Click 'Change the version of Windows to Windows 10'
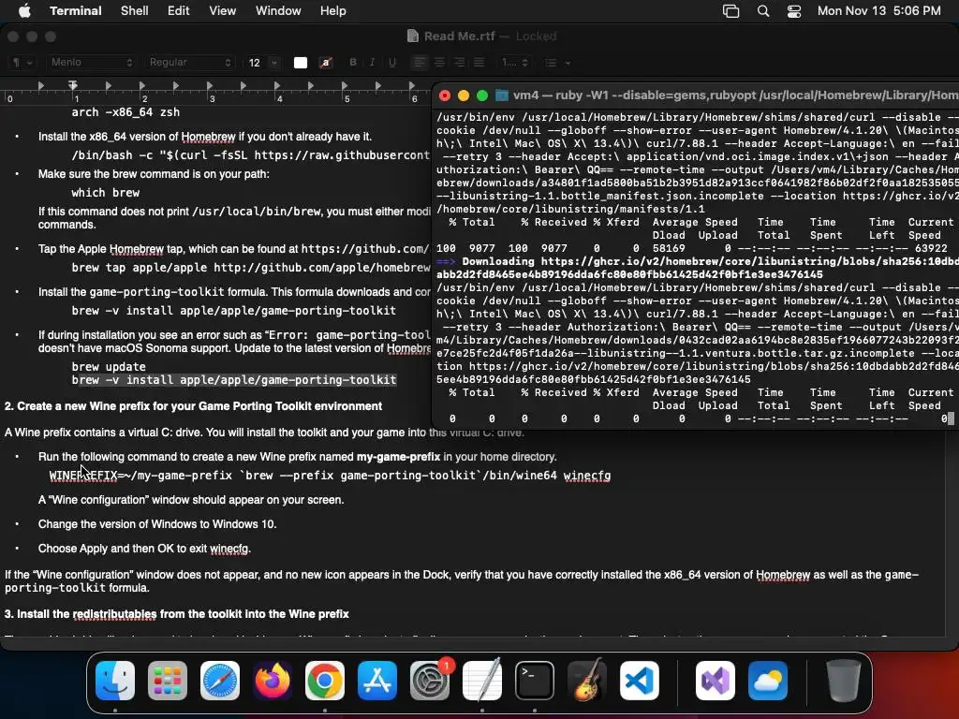Screen dimensions: 959x719 click(x=157, y=524)
